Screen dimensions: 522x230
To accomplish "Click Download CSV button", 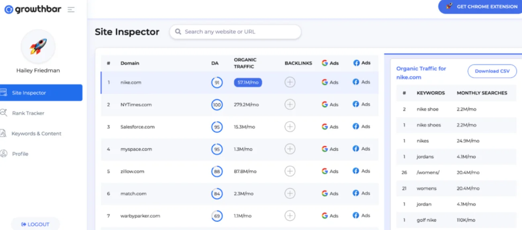I will pos(492,71).
